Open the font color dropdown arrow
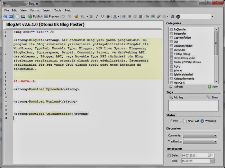 point(118,17)
